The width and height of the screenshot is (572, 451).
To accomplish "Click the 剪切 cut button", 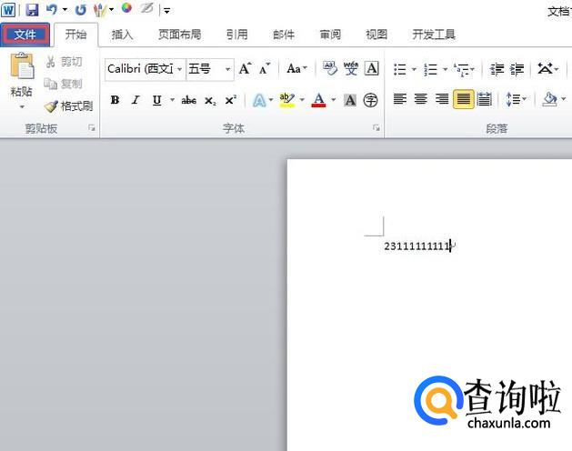I will click(64, 62).
